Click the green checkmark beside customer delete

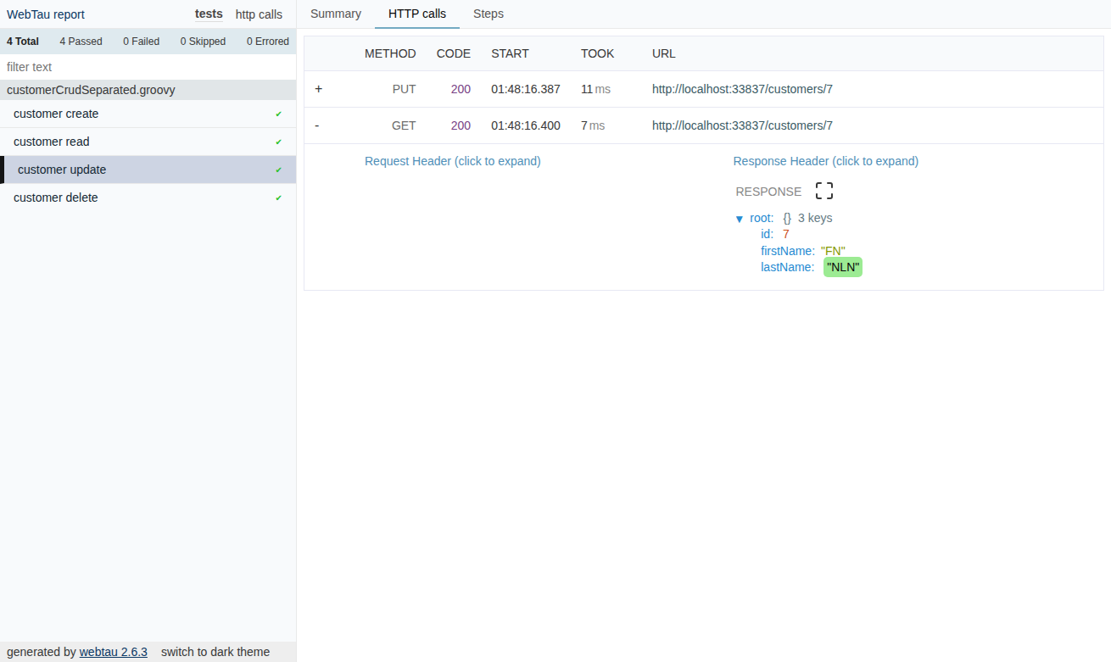(278, 198)
